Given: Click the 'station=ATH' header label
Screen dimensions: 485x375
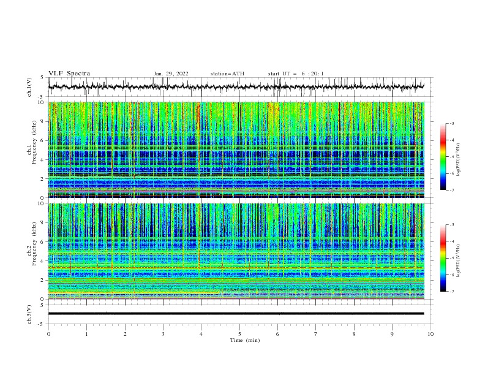Looking at the screenshot, I should coord(227,74).
